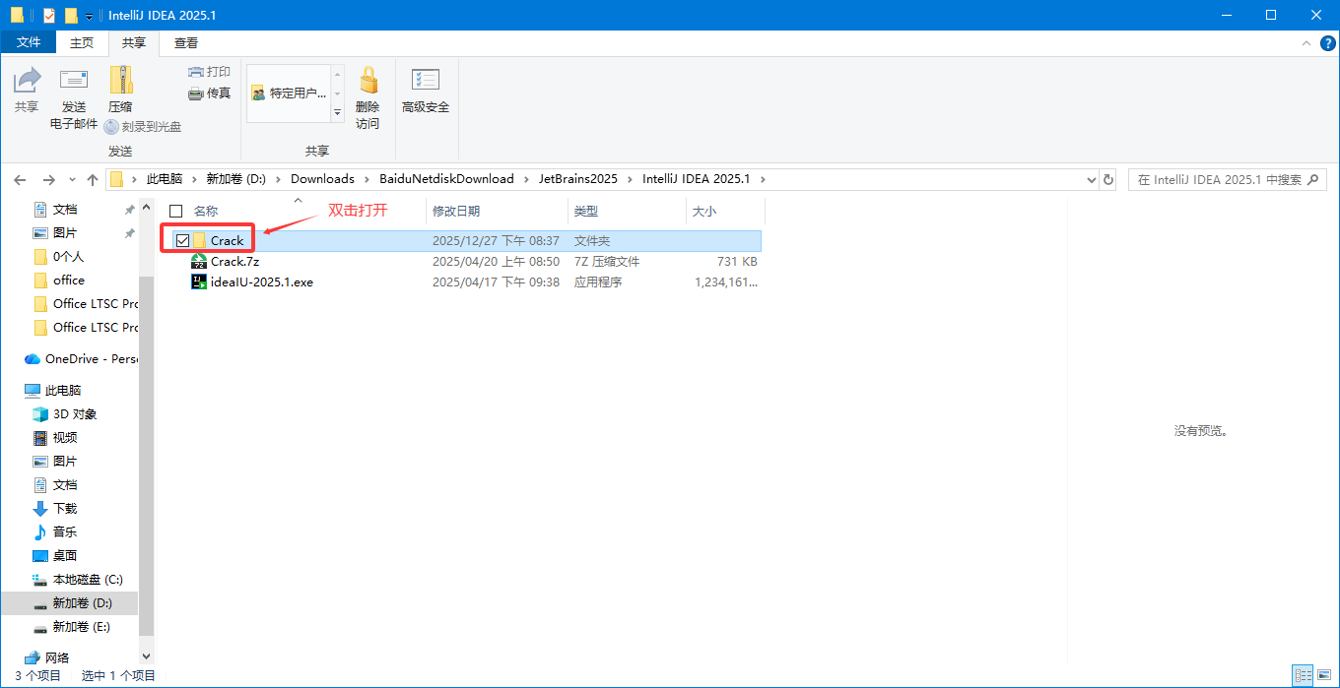Toggle the select-all checkbox in header
This screenshot has height=688, width=1340.
[x=176, y=211]
